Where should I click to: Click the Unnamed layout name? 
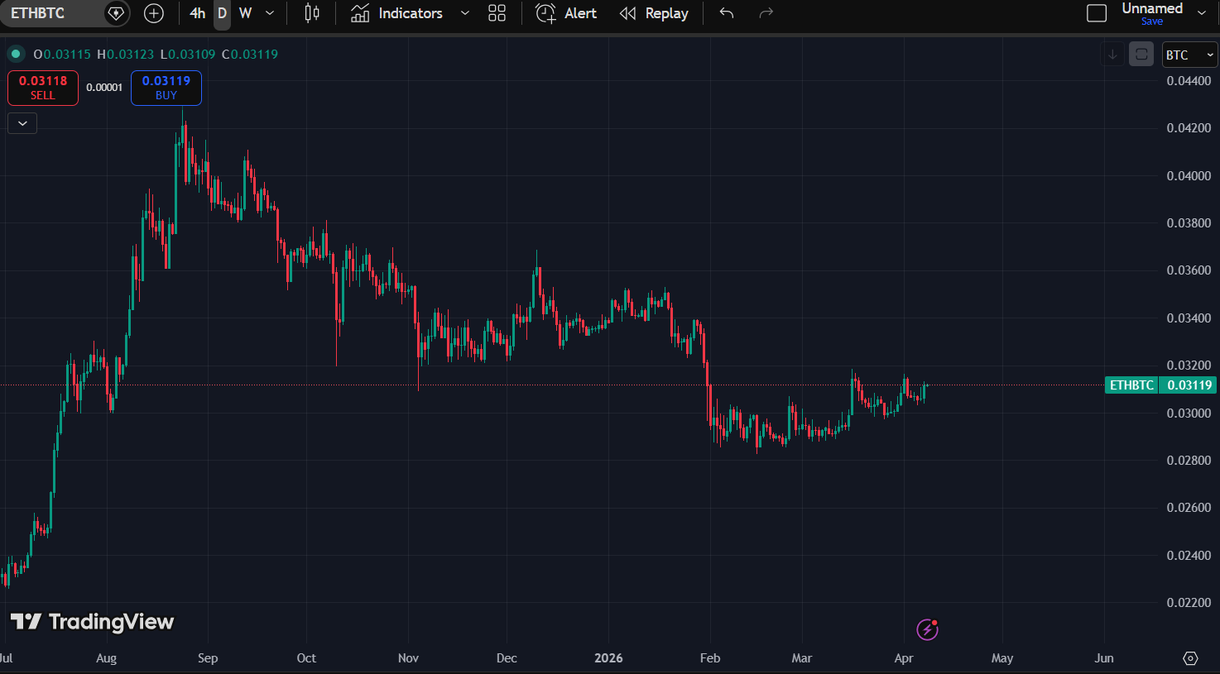[1152, 8]
